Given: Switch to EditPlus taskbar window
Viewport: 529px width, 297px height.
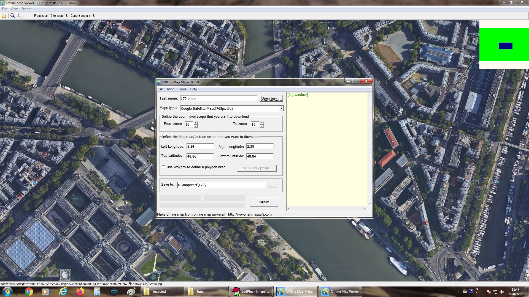Looking at the screenshot, I should 251,291.
